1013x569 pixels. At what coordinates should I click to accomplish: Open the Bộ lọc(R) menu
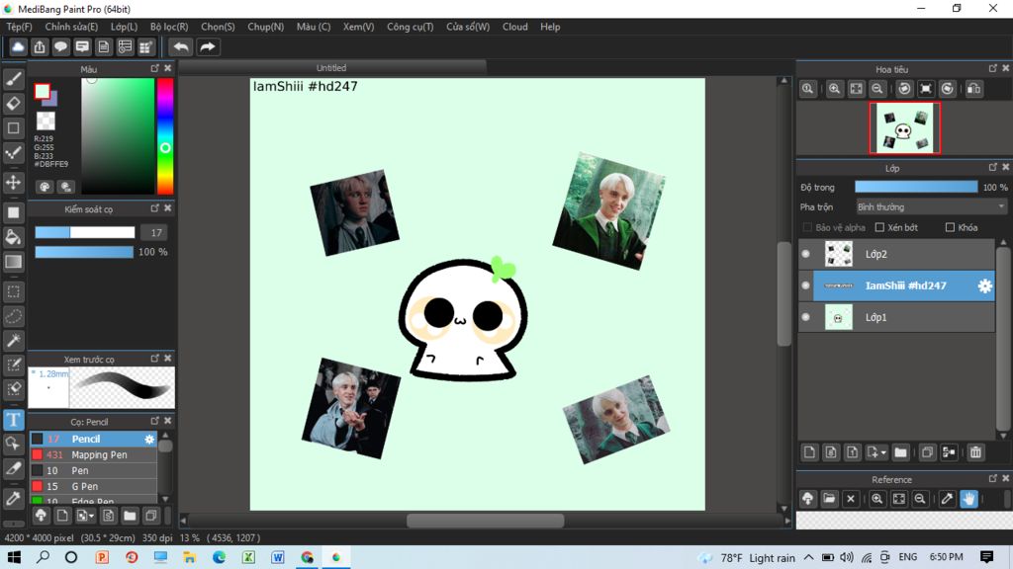[169, 27]
